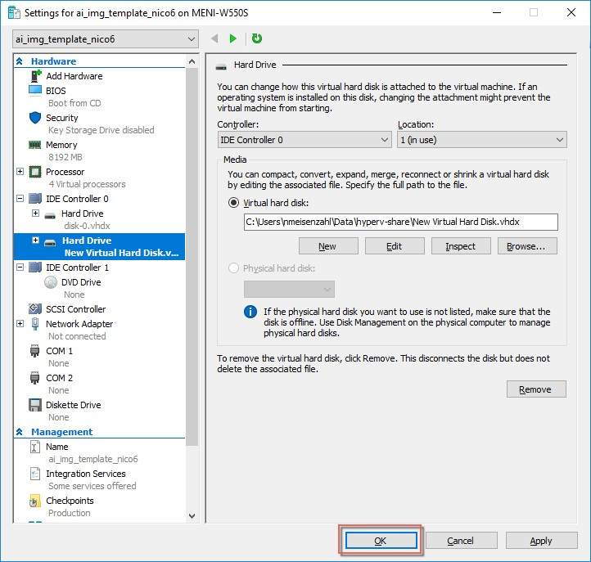Screen dimensions: 591x562
Task: Click the Browse button
Action: tap(531, 246)
